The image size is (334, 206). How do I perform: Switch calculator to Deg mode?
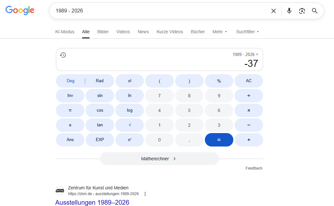point(71,81)
